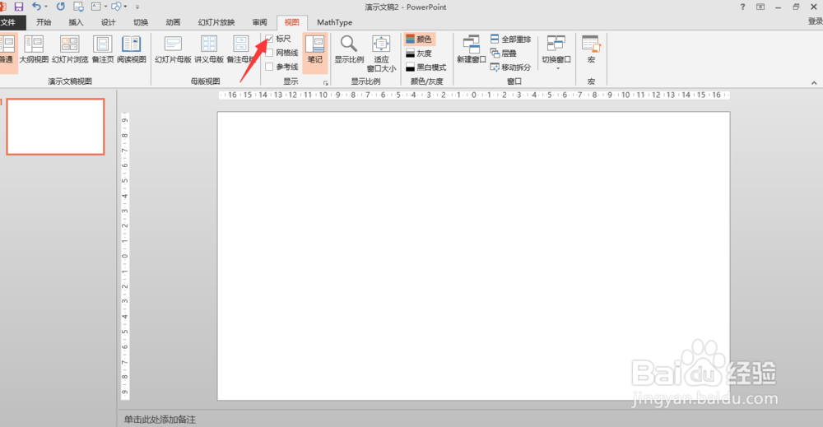Switch to 备注页 notes page view
The height and width of the screenshot is (427, 823).
[102, 50]
